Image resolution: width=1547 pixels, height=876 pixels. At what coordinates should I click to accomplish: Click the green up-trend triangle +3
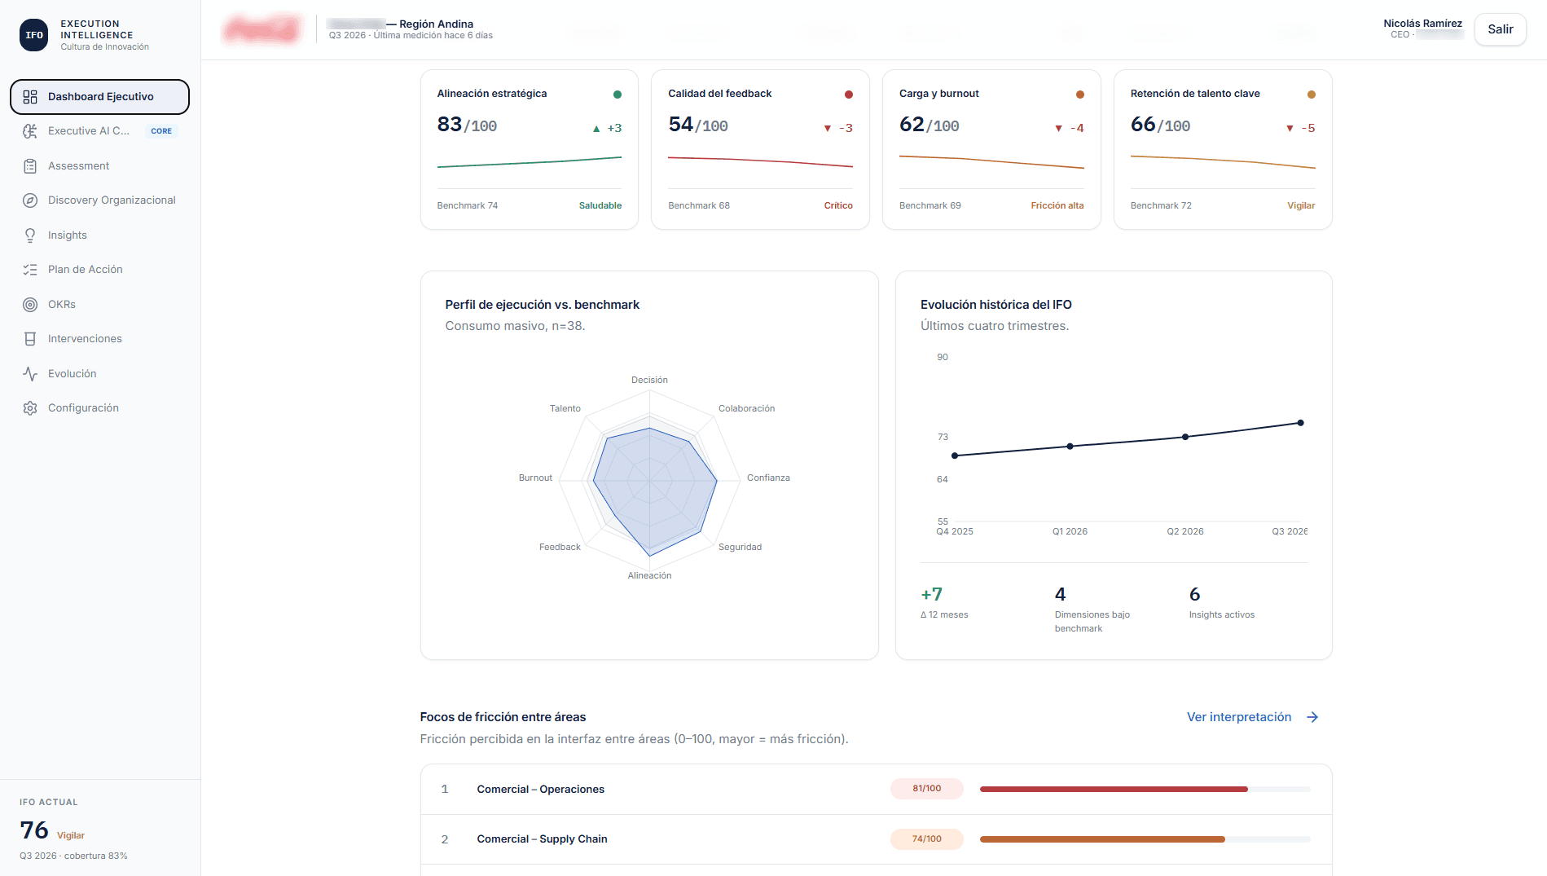click(x=596, y=129)
